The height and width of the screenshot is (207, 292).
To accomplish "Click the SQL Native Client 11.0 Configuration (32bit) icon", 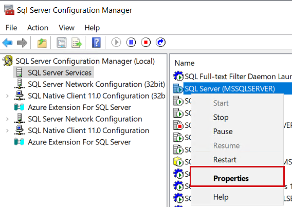I will [20, 96].
